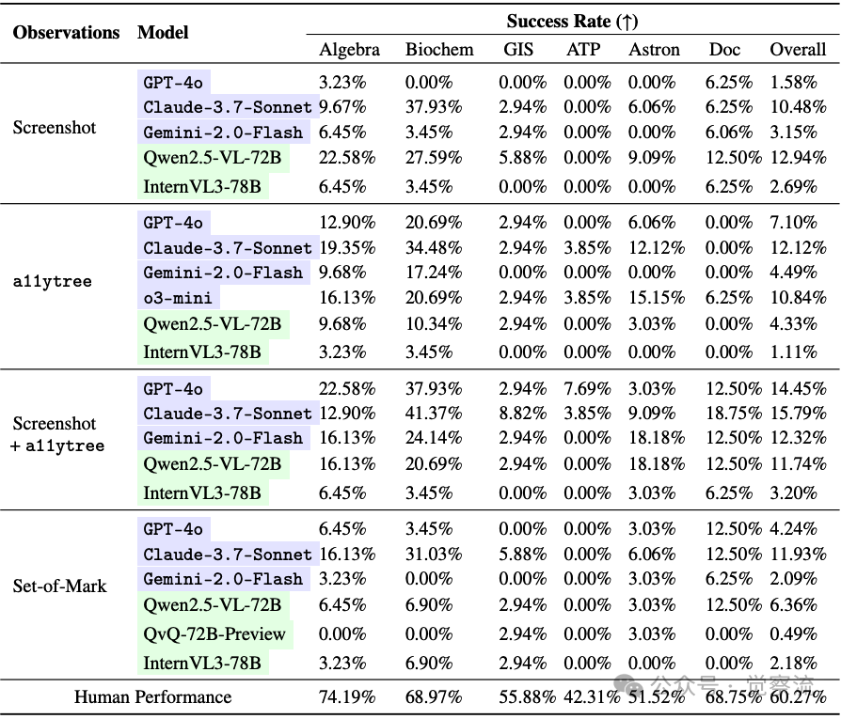Select the 60.27% human Overall value
Viewport: 841px width, 719px height.
(x=798, y=696)
